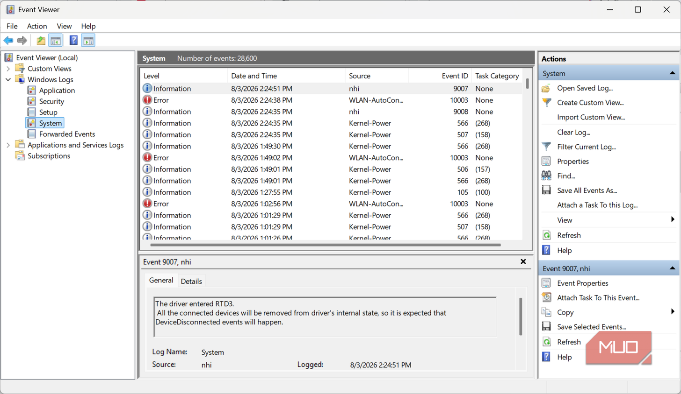Click the Subscriptions icon in tree
Screen dimensions: 681x394
tap(20, 155)
